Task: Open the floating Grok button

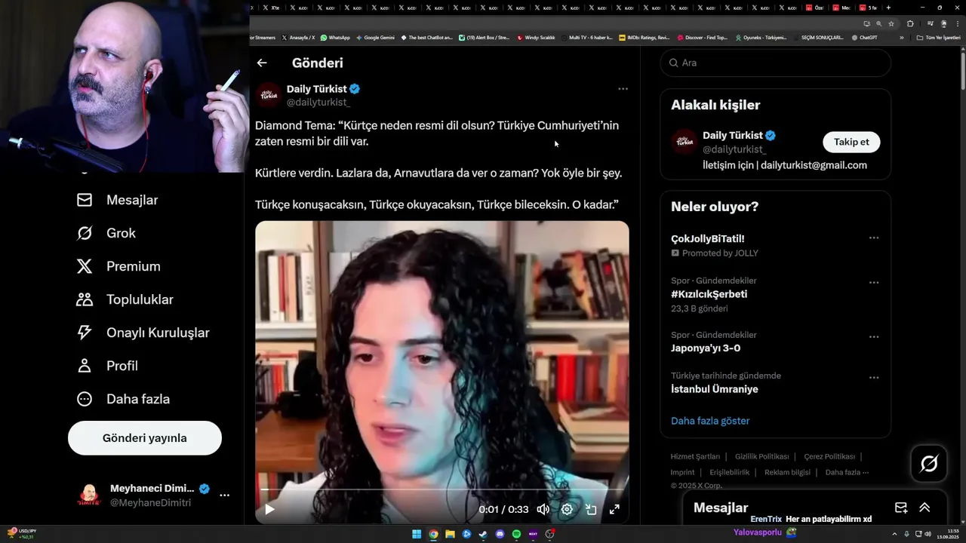Action: [929, 464]
